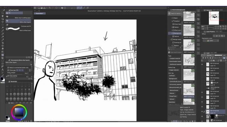Screen dimensions: 227x127
Task: Expand the Balloon material folder
Action: pyautogui.click(x=172, y=46)
